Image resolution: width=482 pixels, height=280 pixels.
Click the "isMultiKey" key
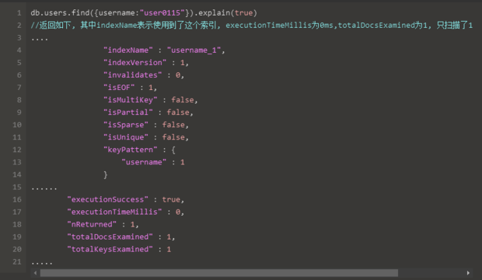(131, 100)
